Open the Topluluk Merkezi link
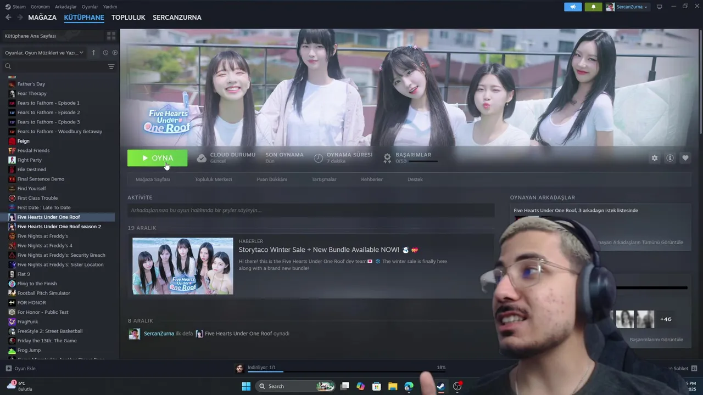The image size is (703, 395). [214, 179]
